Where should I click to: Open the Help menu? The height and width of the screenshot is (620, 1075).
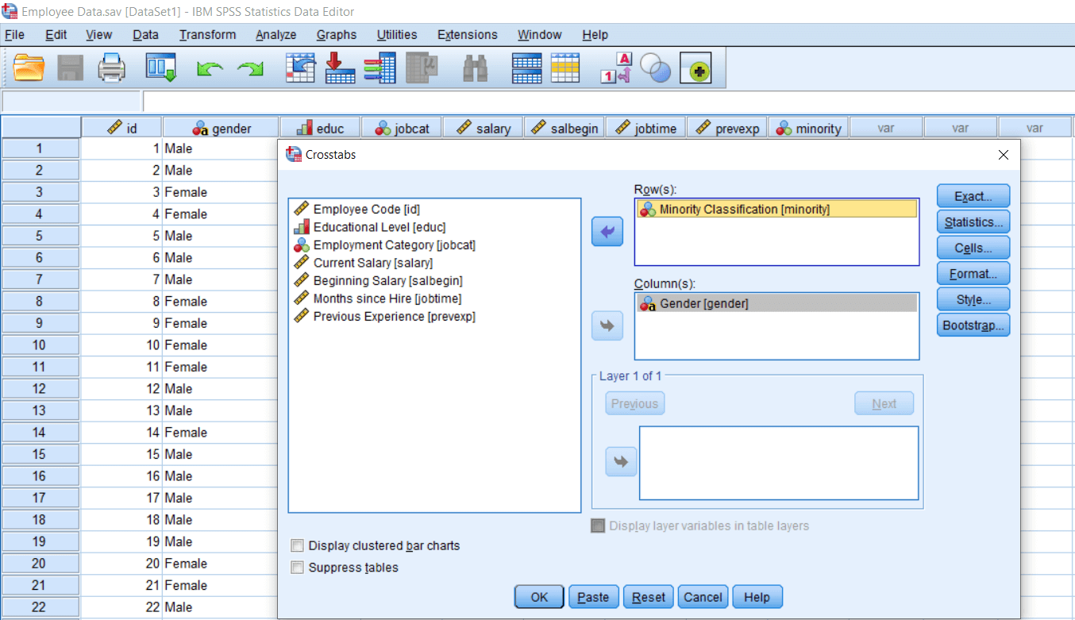click(x=595, y=35)
